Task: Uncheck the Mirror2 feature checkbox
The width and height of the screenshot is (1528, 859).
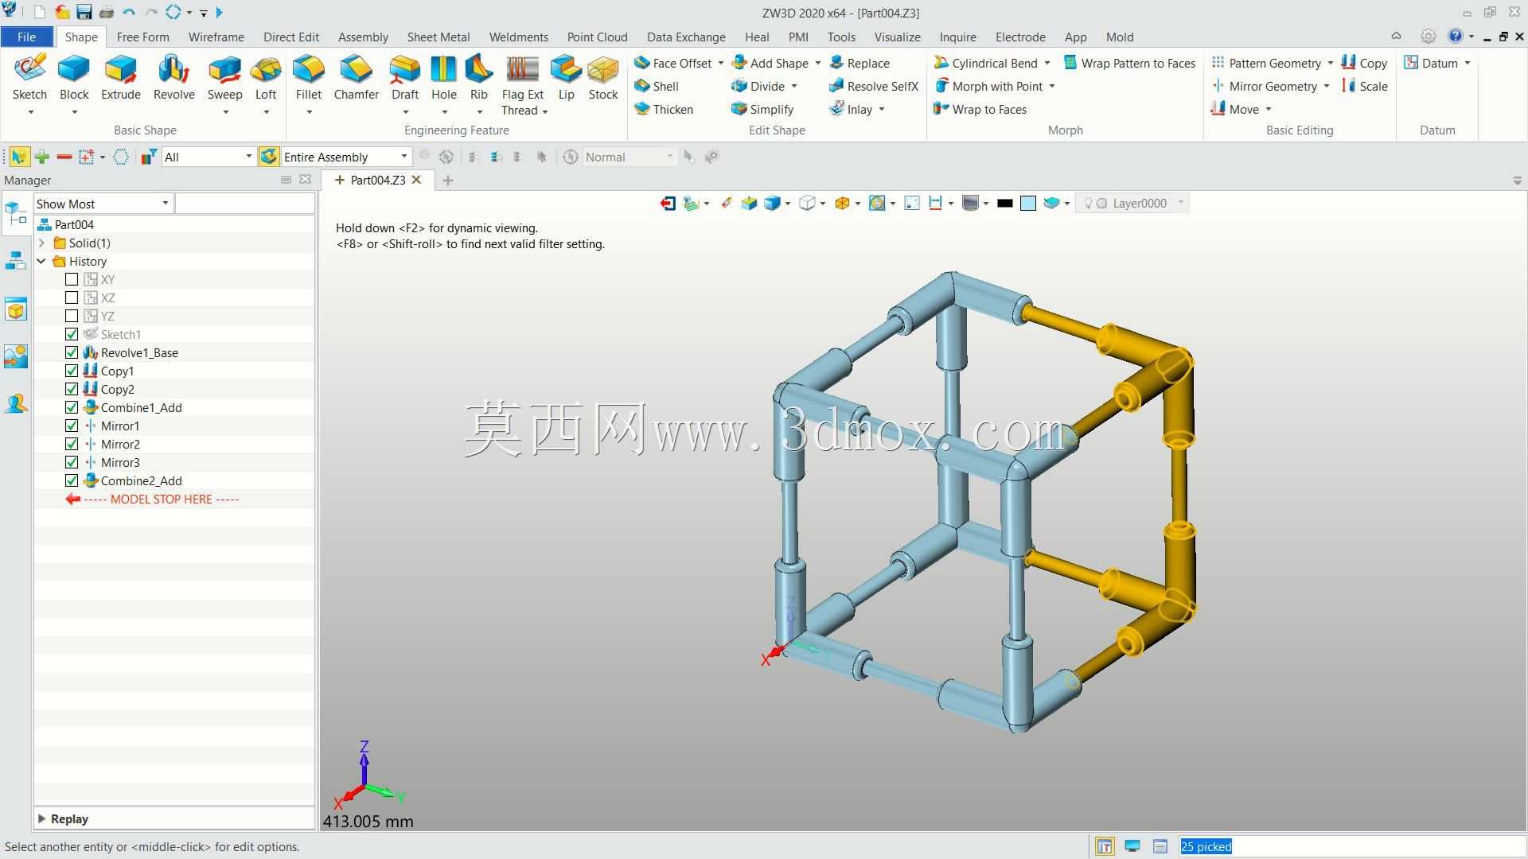Action: (x=72, y=444)
